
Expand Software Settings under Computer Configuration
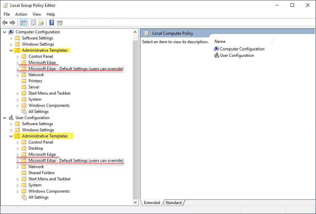tap(11, 38)
